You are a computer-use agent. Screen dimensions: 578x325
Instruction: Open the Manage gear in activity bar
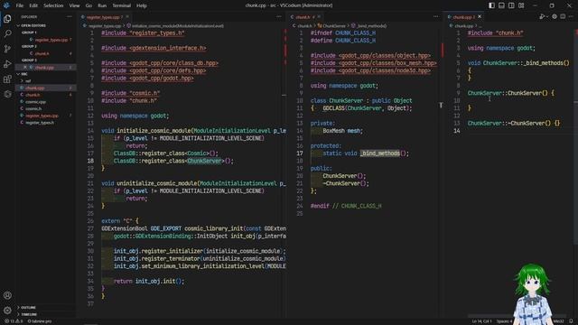(x=7, y=311)
